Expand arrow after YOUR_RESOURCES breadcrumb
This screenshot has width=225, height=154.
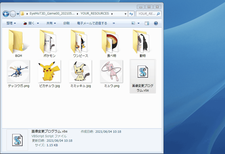[x=112, y=14]
